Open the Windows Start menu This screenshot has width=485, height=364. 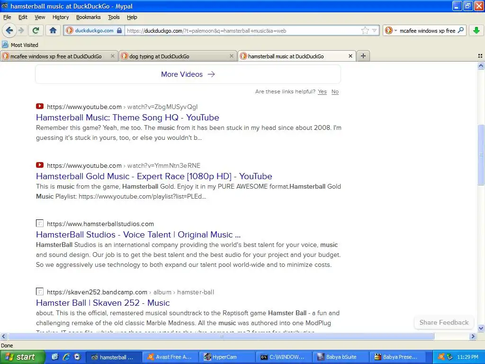pos(22,357)
